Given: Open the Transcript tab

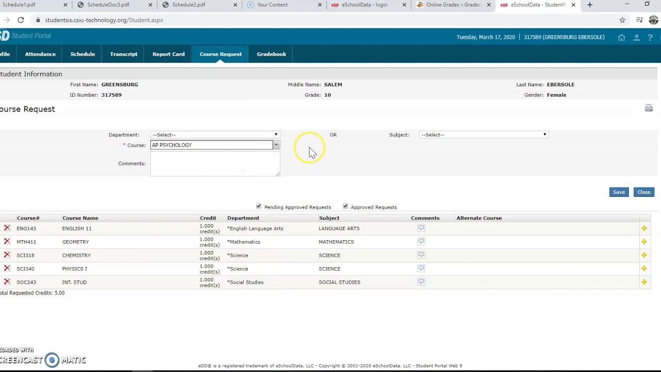Looking at the screenshot, I should [x=123, y=54].
